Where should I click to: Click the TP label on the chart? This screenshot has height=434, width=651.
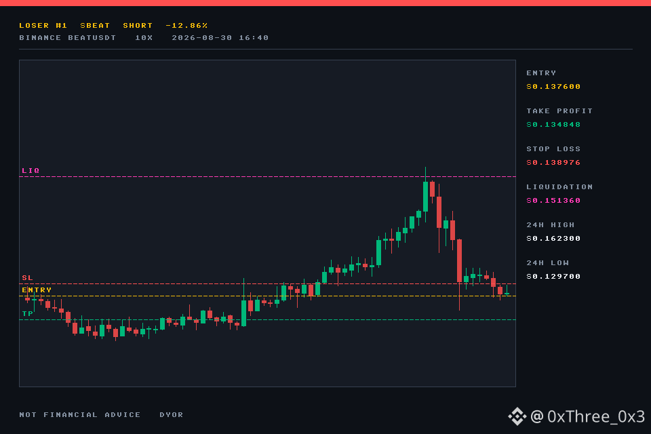click(x=27, y=313)
